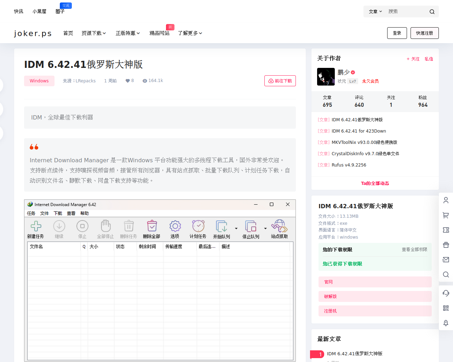Follow the author via + 关注
453x362 pixels.
pyautogui.click(x=413, y=59)
